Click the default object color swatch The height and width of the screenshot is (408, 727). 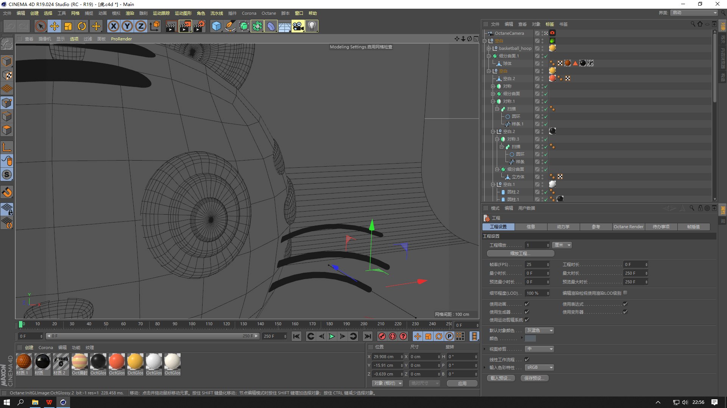tap(530, 338)
